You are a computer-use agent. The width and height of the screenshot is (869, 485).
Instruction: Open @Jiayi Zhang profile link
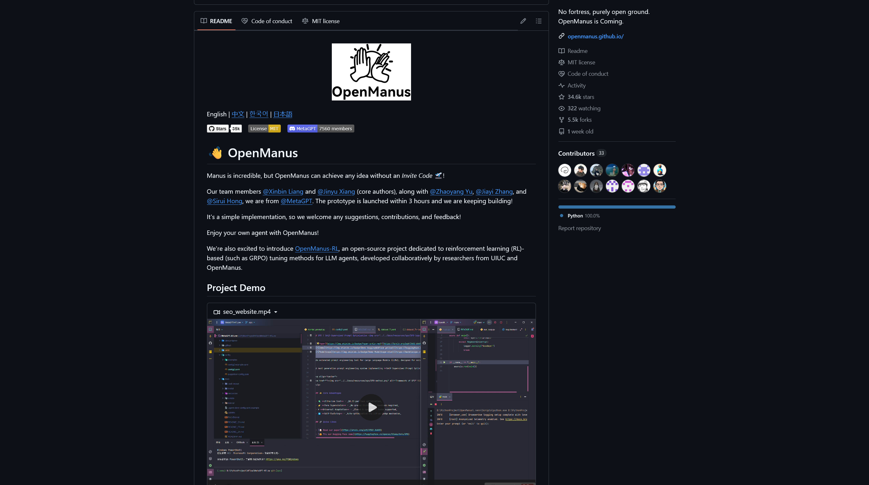click(x=494, y=191)
